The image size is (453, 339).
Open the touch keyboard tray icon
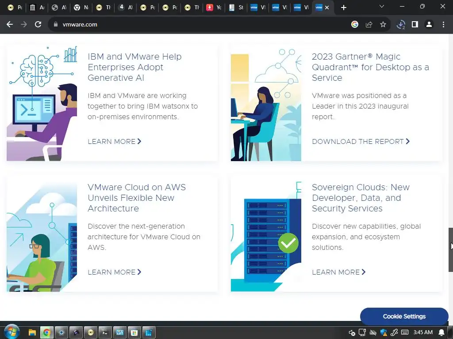pos(405,332)
